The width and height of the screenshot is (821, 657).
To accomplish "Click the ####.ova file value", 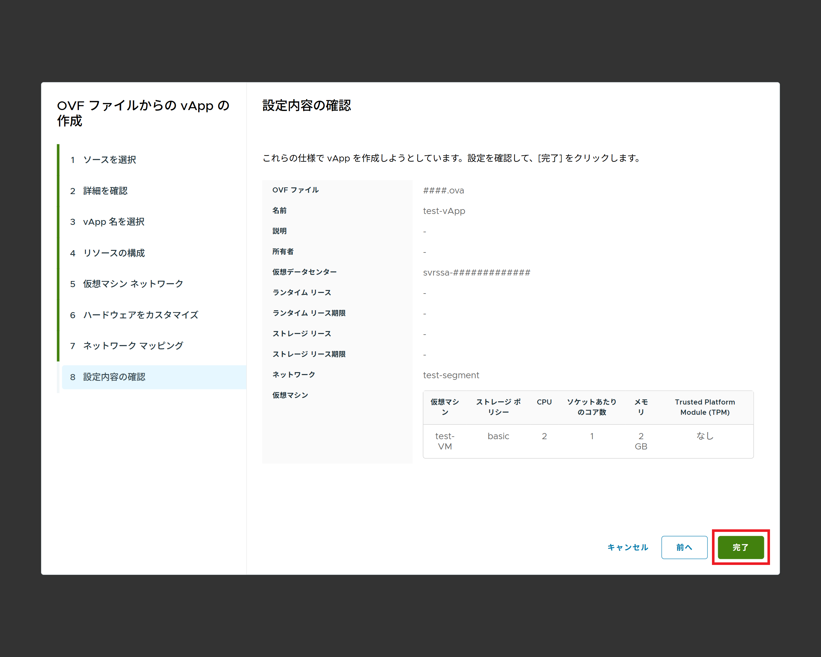I will pyautogui.click(x=444, y=191).
